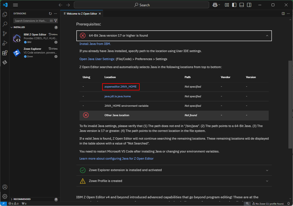Refresh the installed extensions list

(50, 13)
